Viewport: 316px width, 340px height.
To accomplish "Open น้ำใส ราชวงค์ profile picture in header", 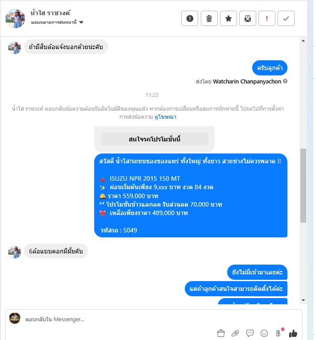I will (15, 18).
